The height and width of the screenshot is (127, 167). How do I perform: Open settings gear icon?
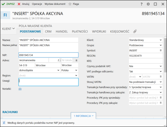148,4
